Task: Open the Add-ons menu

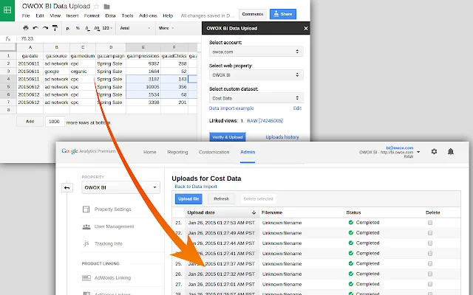Action: point(149,15)
